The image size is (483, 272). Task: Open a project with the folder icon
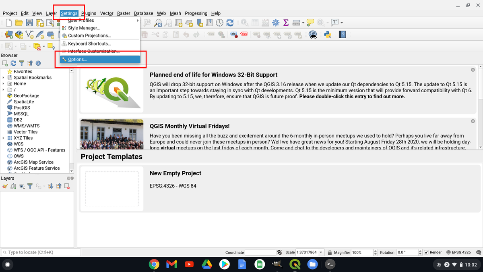click(19, 23)
